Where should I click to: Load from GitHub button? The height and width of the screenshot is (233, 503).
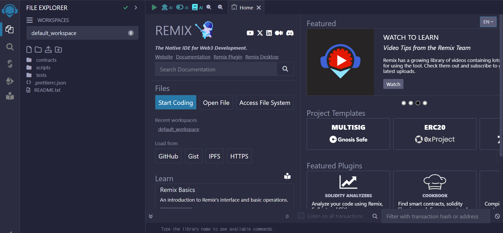168,156
